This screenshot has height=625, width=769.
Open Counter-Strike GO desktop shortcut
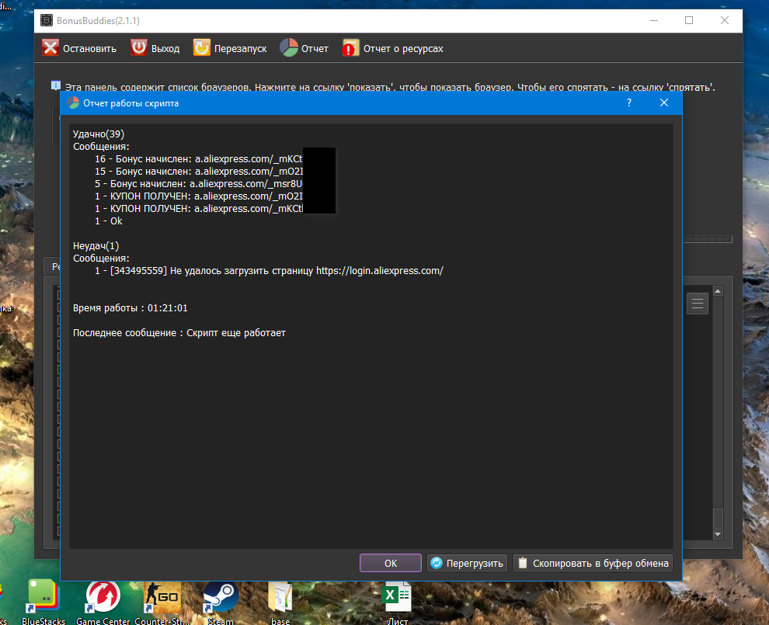point(162,602)
